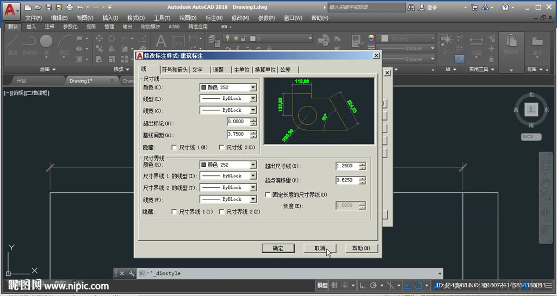Toggle the object snap square icon
The width and height of the screenshot is (557, 296).
418,286
